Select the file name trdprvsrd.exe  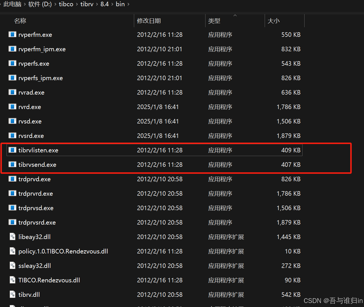click(37, 222)
